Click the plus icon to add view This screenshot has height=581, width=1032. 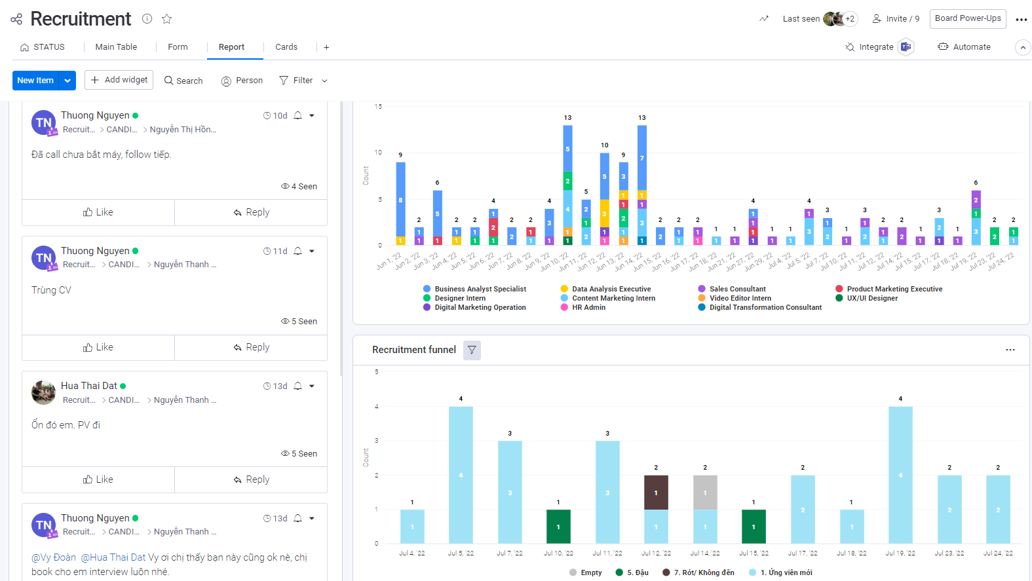click(326, 47)
